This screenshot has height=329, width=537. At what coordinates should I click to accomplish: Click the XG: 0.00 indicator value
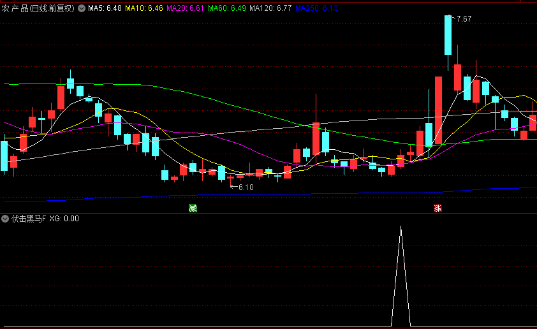64,219
